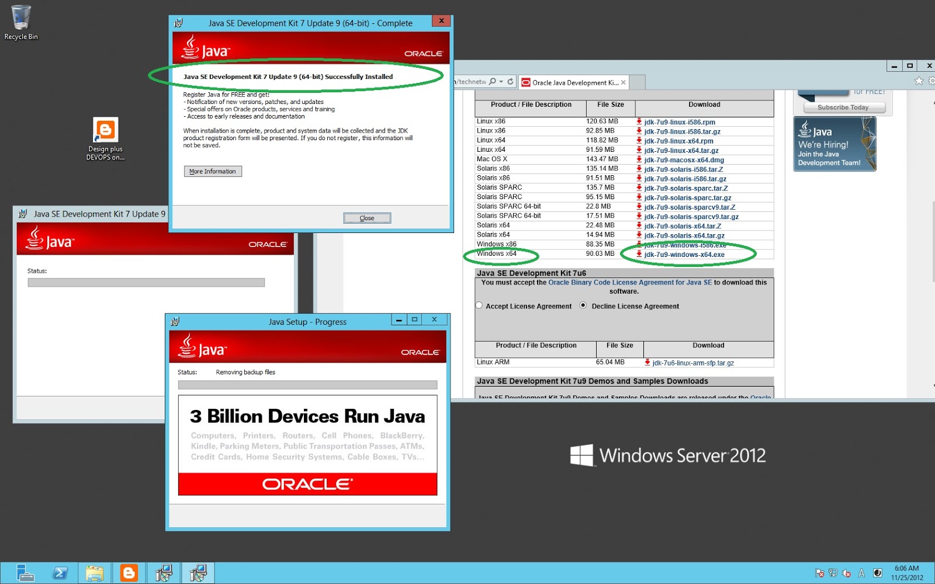The width and height of the screenshot is (935, 584).
Task: Click the Status bar in JDK 7 Update 9 window
Action: (x=146, y=283)
